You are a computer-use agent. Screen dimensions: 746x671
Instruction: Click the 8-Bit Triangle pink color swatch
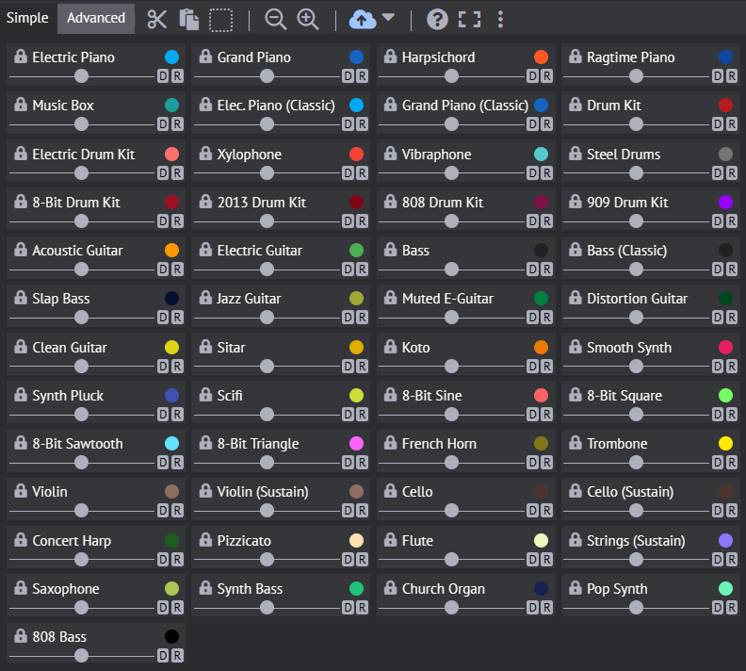click(356, 444)
